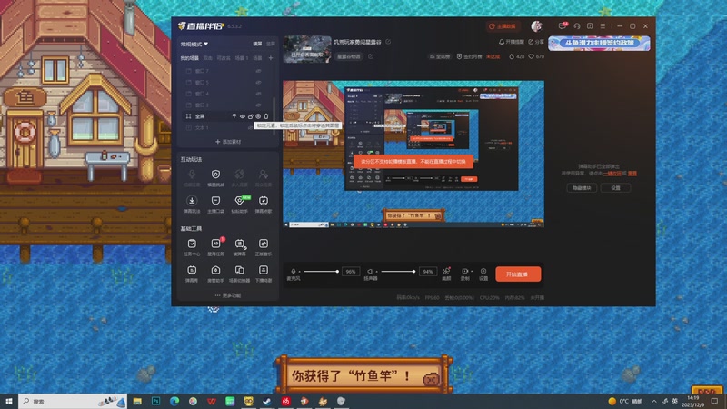Show the hidden 窗口 7 source
Image resolution: width=727 pixels, height=409 pixels.
point(259,71)
